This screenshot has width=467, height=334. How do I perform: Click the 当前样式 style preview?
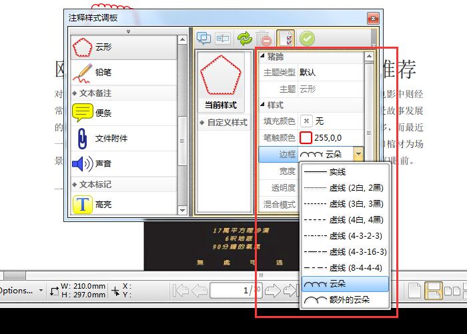[x=220, y=81]
